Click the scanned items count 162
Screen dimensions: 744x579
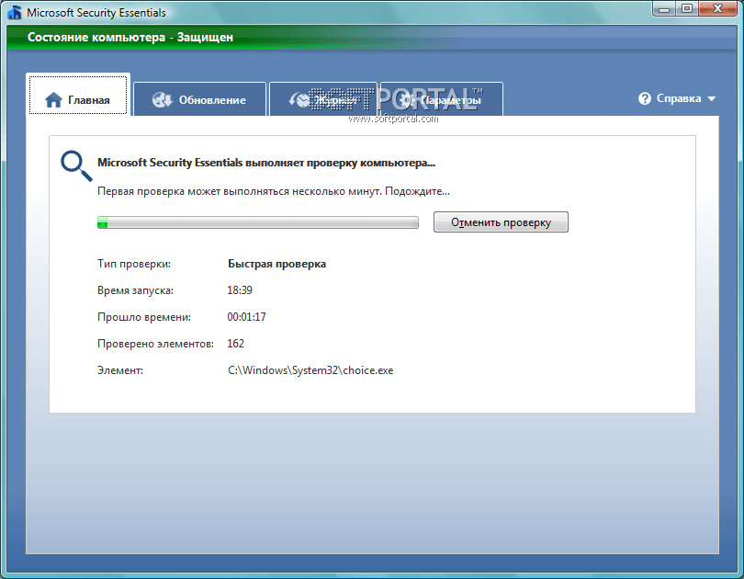[x=235, y=343]
